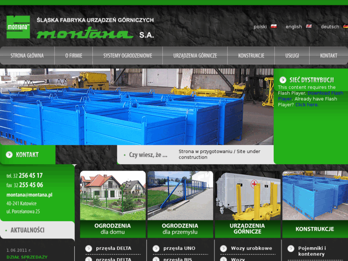Open the green Kontakt panel heading
Viewport: 348px width, 261px height.
27,155
